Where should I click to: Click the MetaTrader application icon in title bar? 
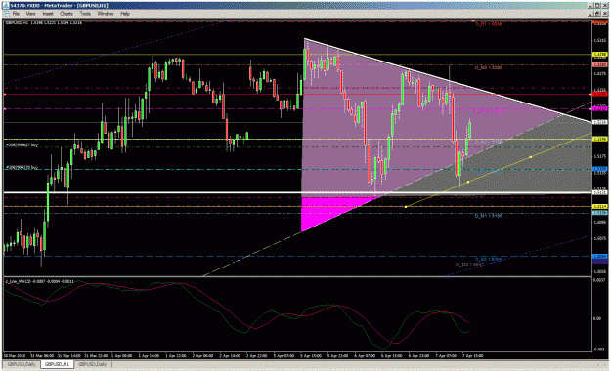pos(6,6)
